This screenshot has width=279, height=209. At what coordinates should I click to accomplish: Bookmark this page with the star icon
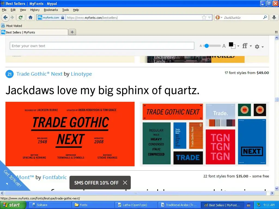(204, 17)
